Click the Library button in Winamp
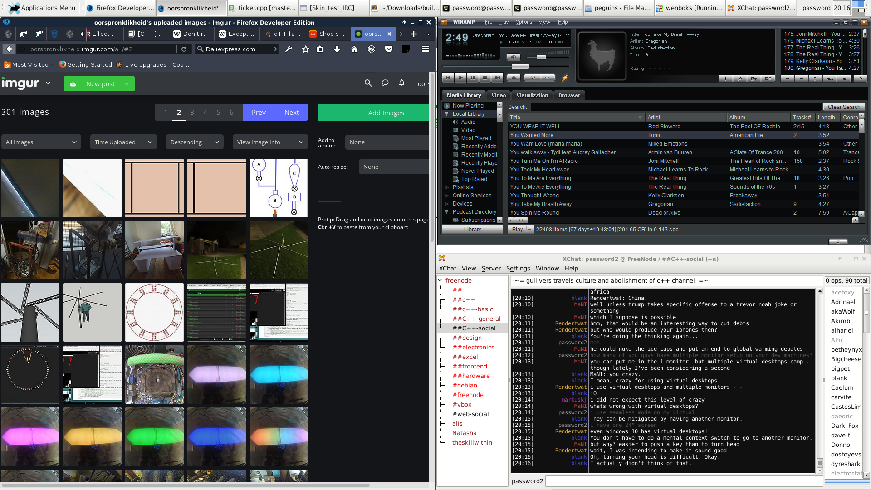871x490 pixels. [472, 229]
